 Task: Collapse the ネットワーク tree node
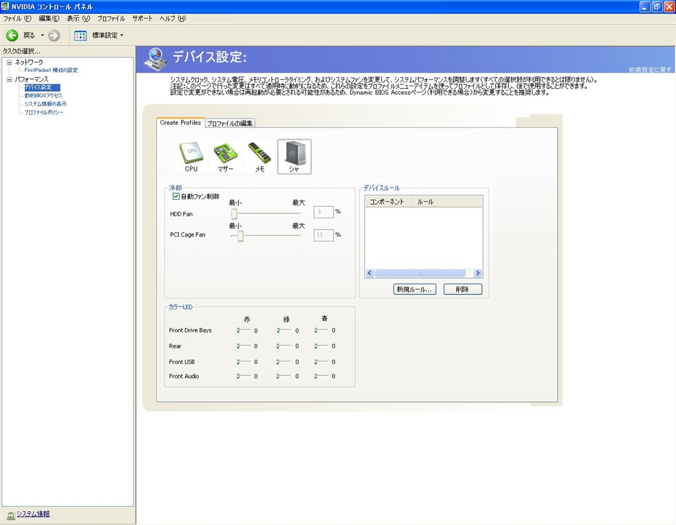click(x=9, y=63)
